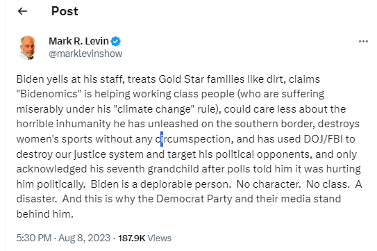Go back using the left arrow

click(23, 11)
